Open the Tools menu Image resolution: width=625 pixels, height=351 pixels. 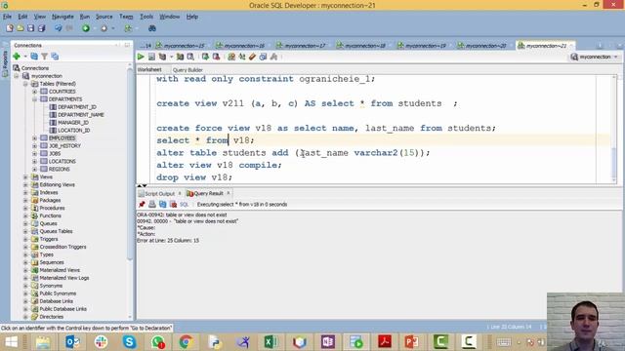146,17
